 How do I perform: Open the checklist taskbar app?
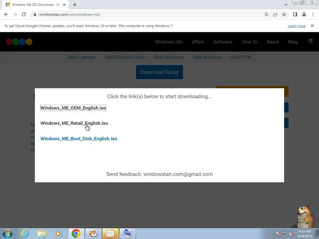tap(110, 233)
